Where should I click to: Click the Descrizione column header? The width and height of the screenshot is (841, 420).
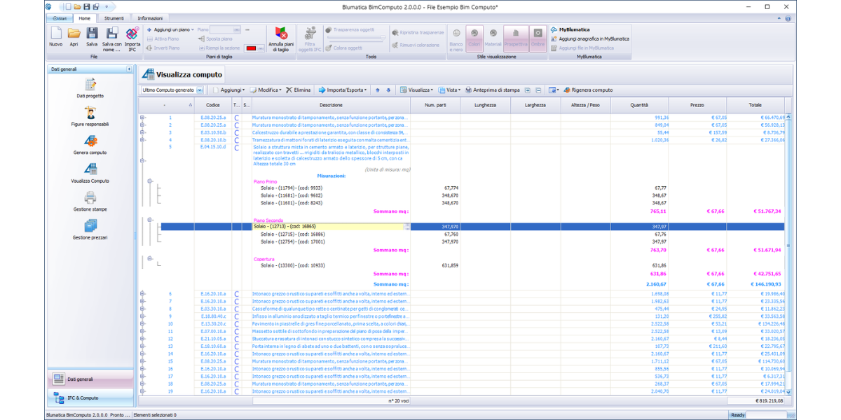[x=331, y=105]
